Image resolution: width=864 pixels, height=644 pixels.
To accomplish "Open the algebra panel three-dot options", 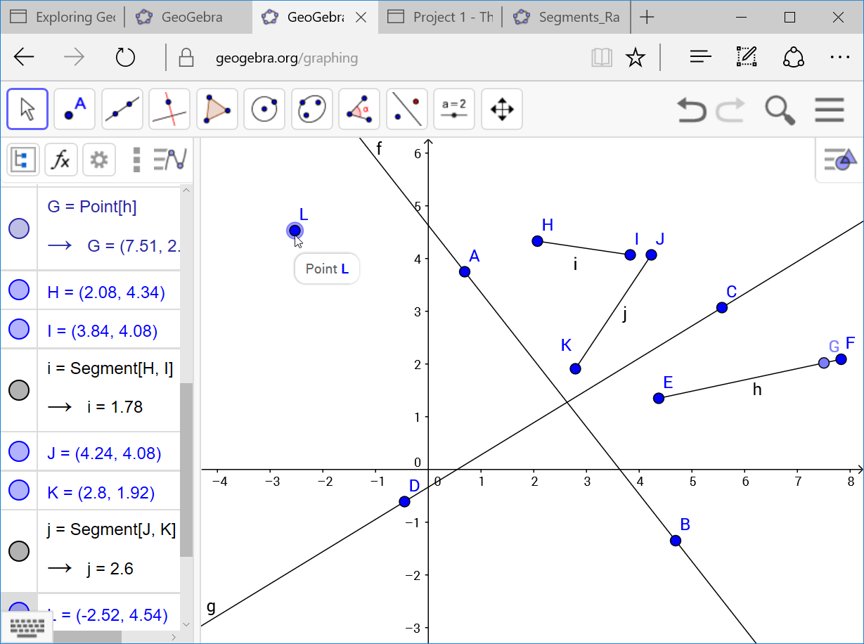I will (135, 160).
